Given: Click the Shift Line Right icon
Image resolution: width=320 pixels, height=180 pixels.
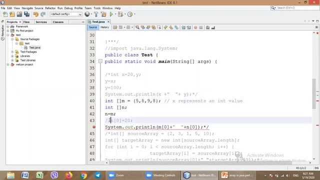Looking at the screenshot, I should [x=188, y=27].
